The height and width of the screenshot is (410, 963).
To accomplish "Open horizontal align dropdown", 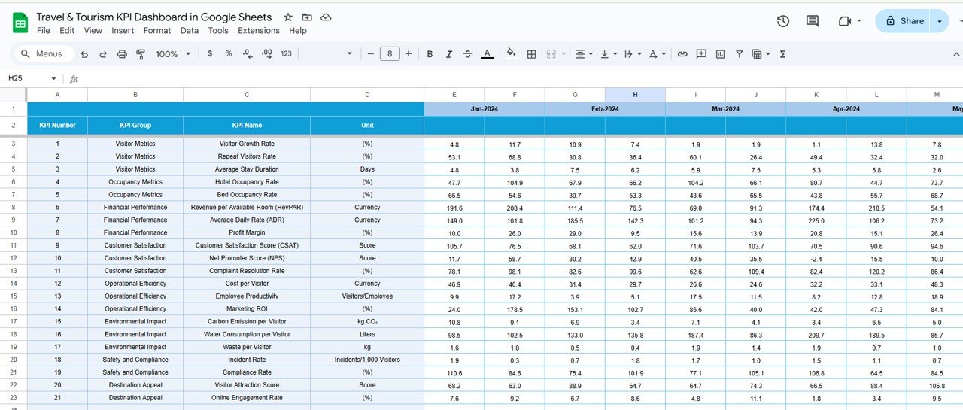I will [583, 54].
